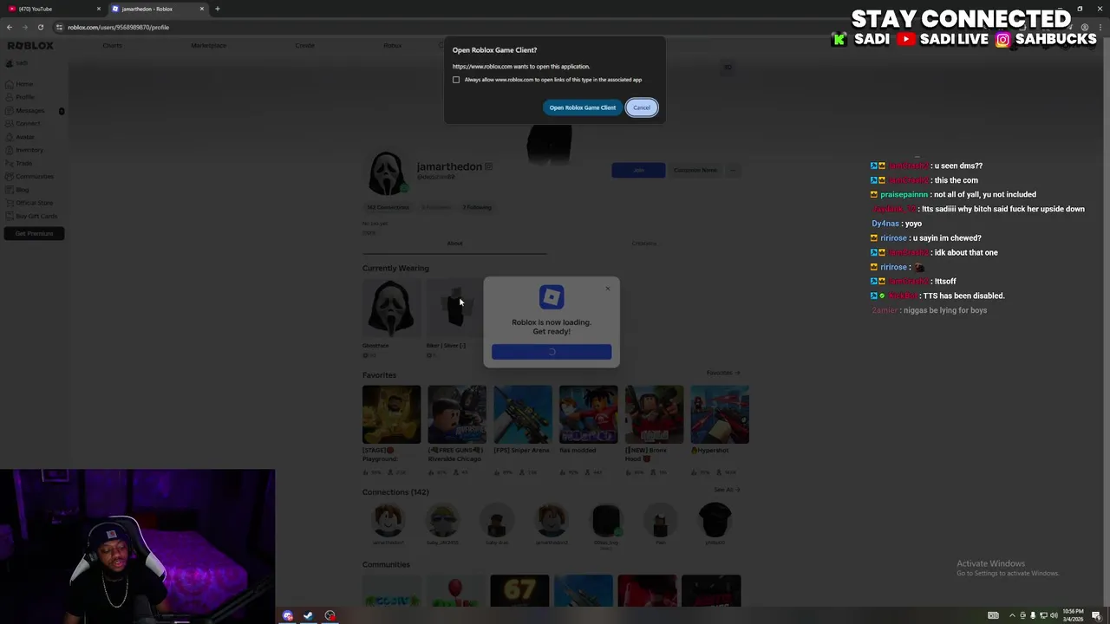This screenshot has height=624, width=1110.
Task: Open the notification center in the taskbar
Action: [1096, 615]
